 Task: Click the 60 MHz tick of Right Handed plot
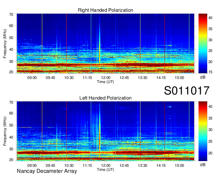(11, 26)
